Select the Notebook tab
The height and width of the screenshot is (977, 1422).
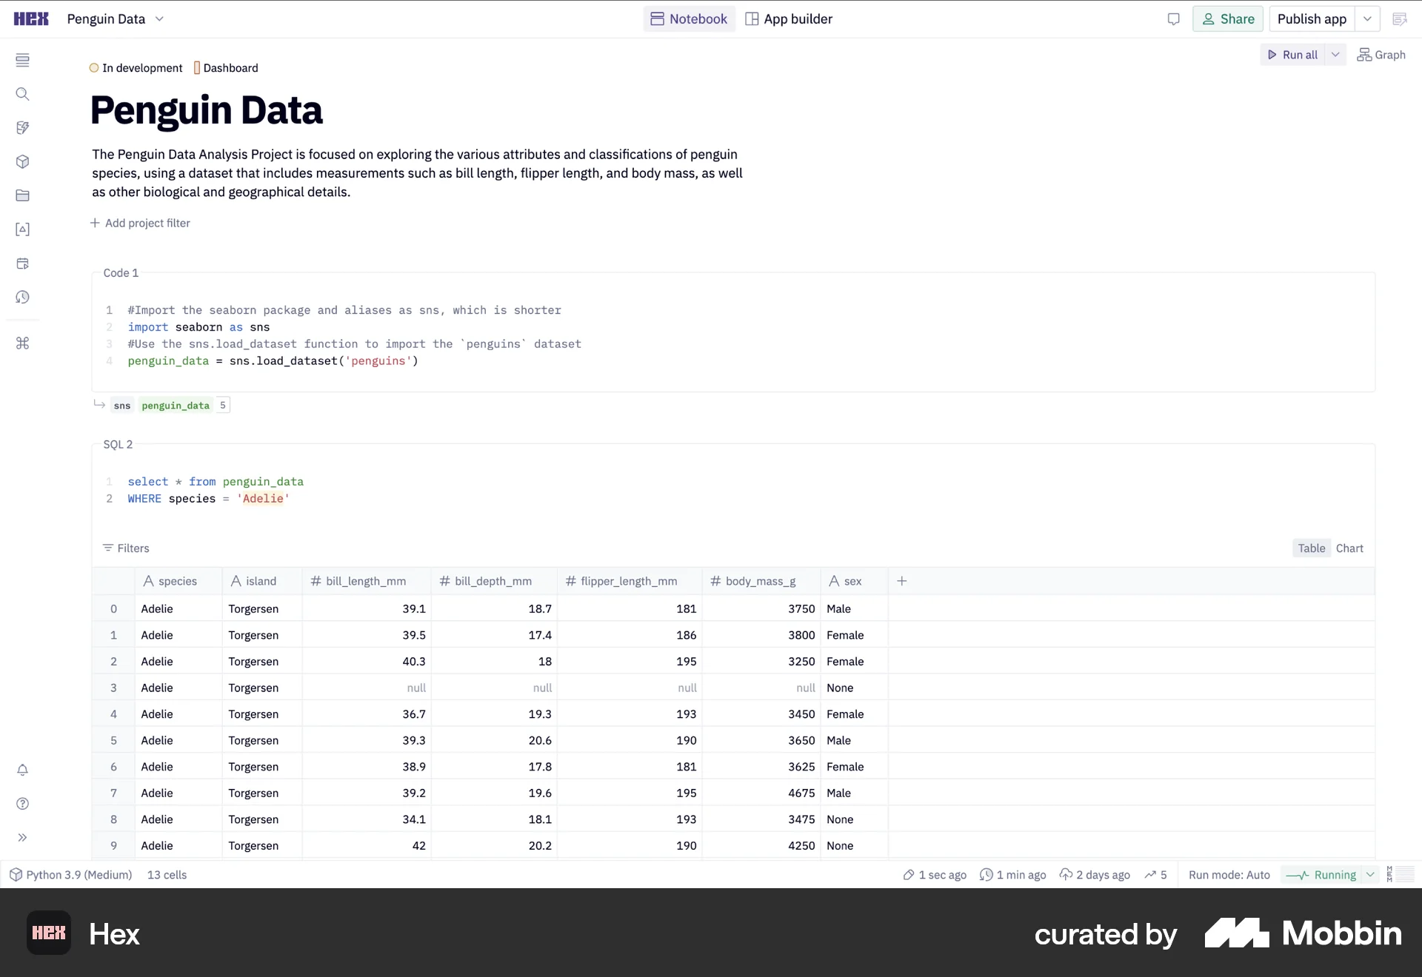point(688,19)
